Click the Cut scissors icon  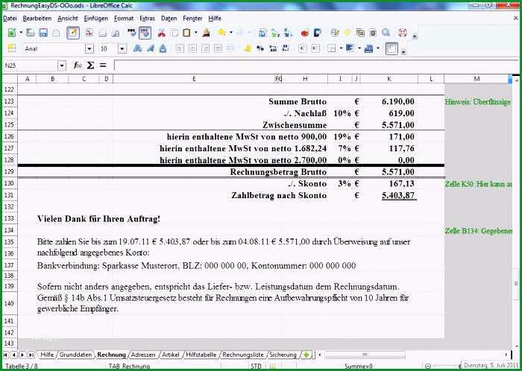[x=162, y=33]
